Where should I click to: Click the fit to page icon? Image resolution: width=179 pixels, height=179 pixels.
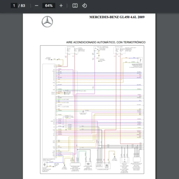(75, 6)
